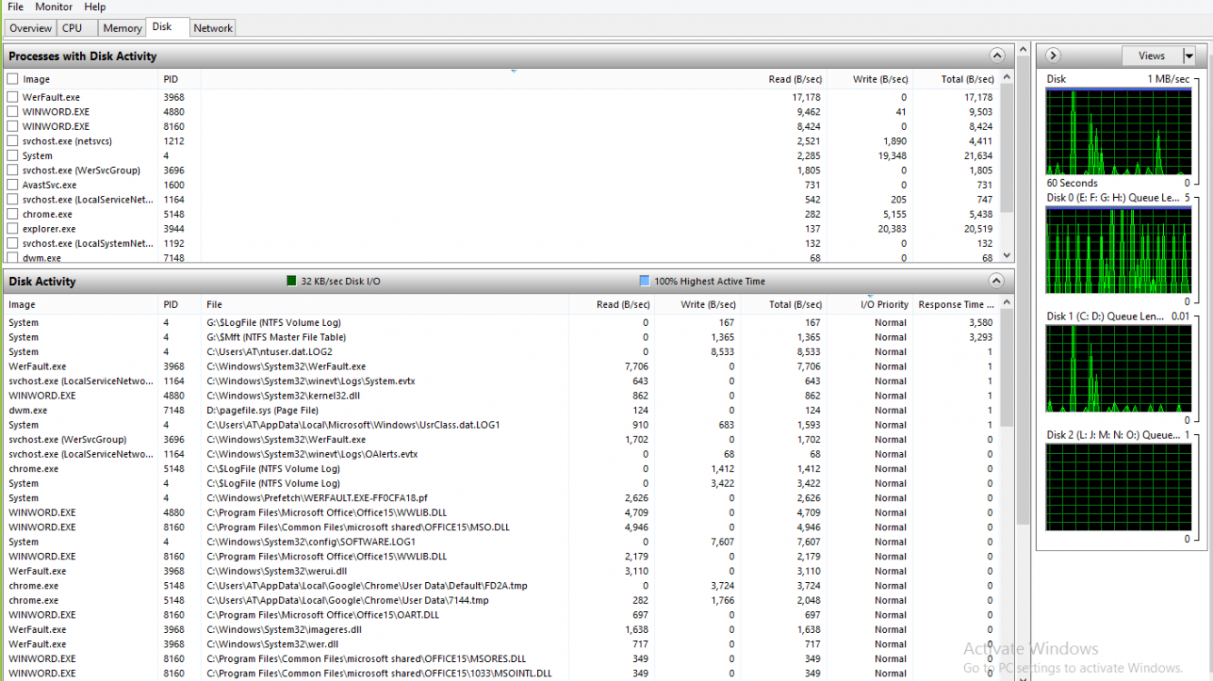Switch to the Overview tab
The width and height of the screenshot is (1213, 681).
click(31, 28)
